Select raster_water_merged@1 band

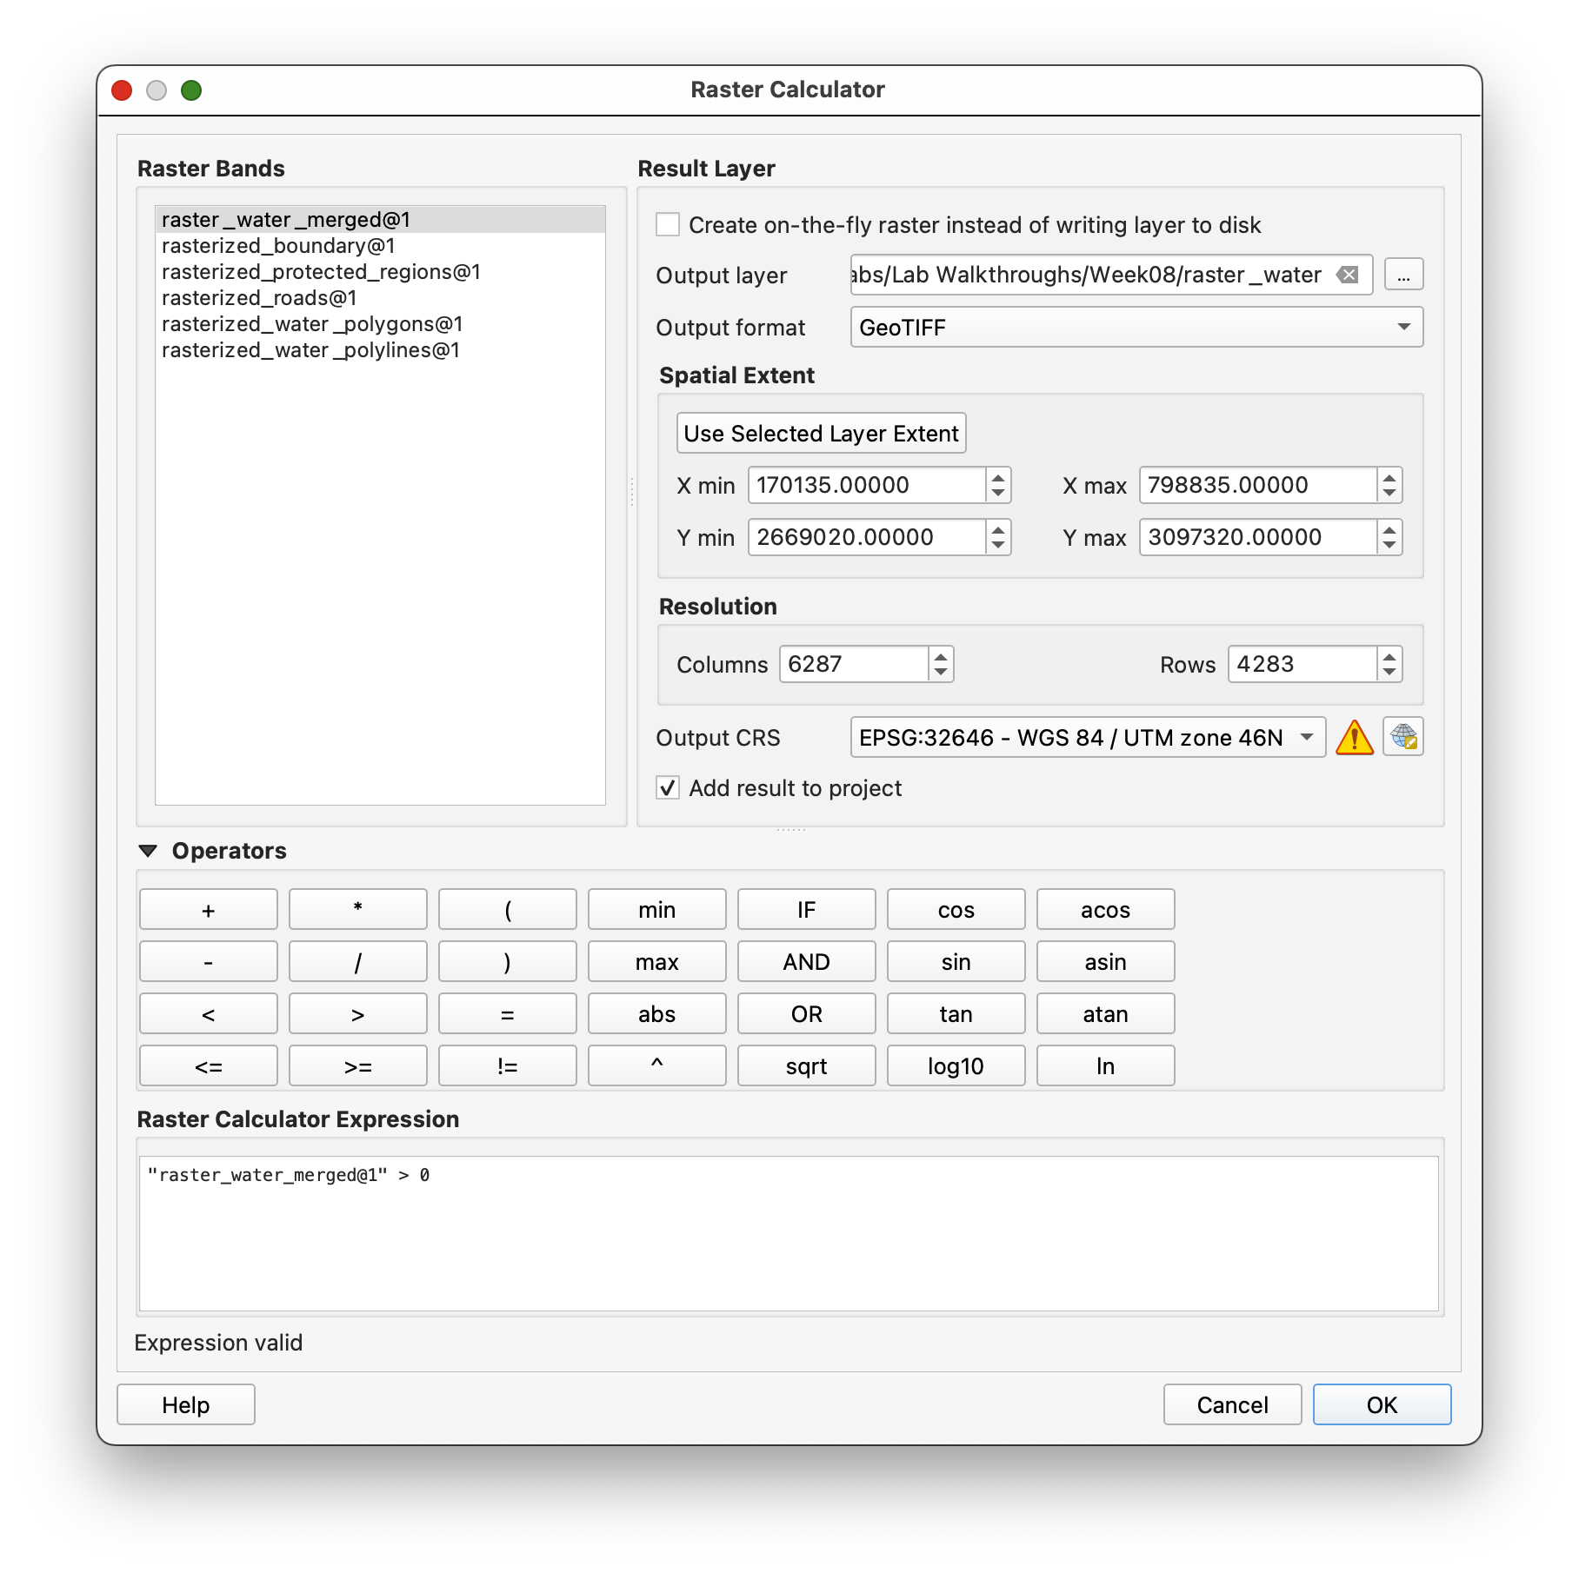pos(380,220)
